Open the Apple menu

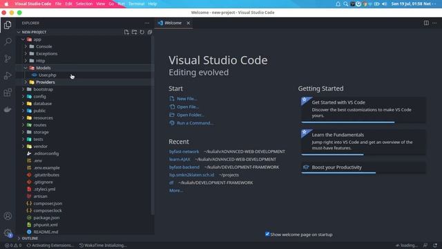6,4
